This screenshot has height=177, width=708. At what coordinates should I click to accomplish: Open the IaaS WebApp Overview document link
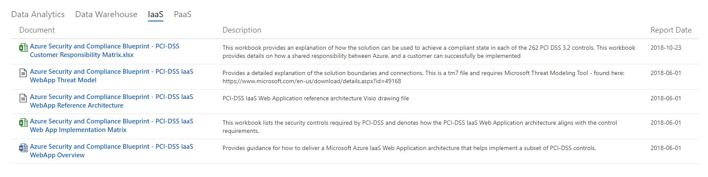pyautogui.click(x=111, y=151)
